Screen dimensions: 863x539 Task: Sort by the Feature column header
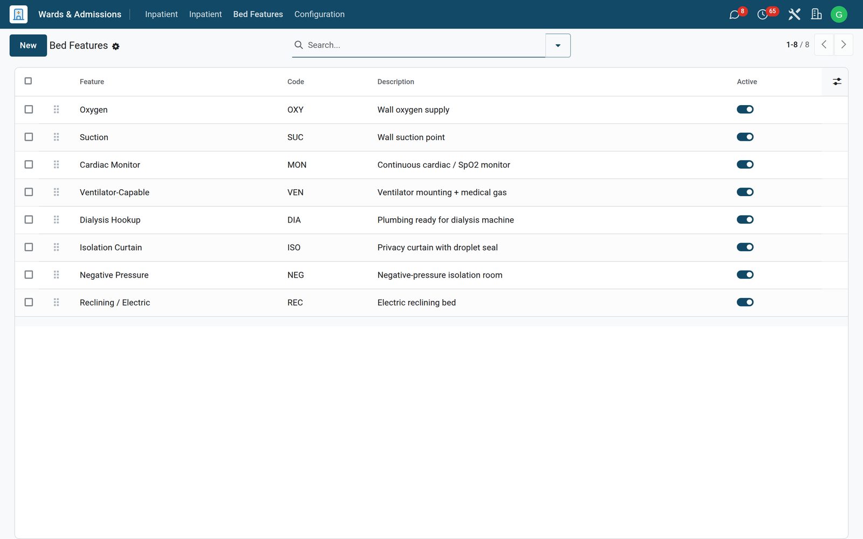coord(92,81)
